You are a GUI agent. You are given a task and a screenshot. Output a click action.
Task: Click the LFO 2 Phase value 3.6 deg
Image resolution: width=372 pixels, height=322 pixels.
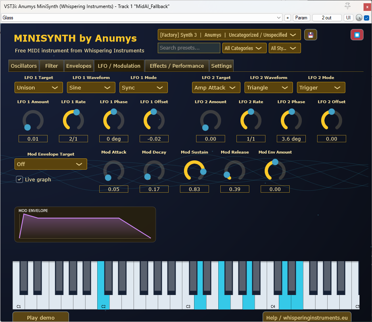tap(291, 139)
